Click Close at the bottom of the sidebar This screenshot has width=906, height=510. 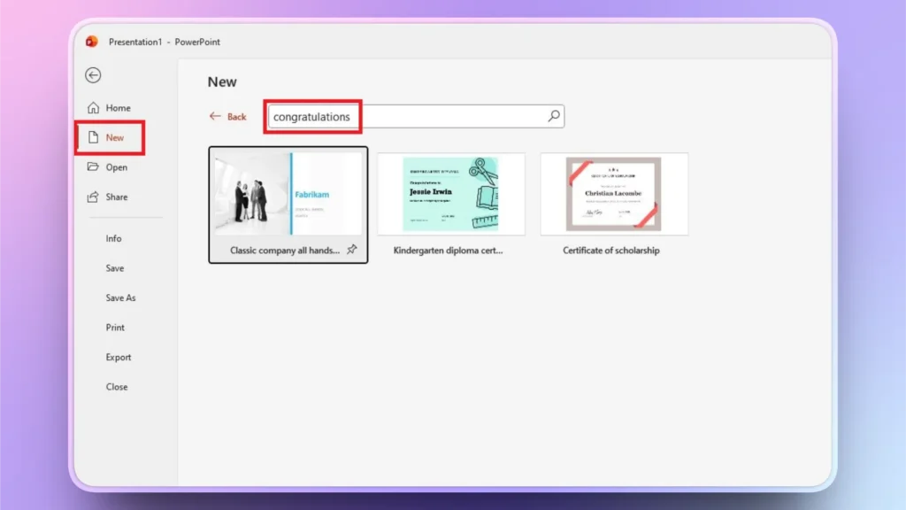tap(114, 386)
